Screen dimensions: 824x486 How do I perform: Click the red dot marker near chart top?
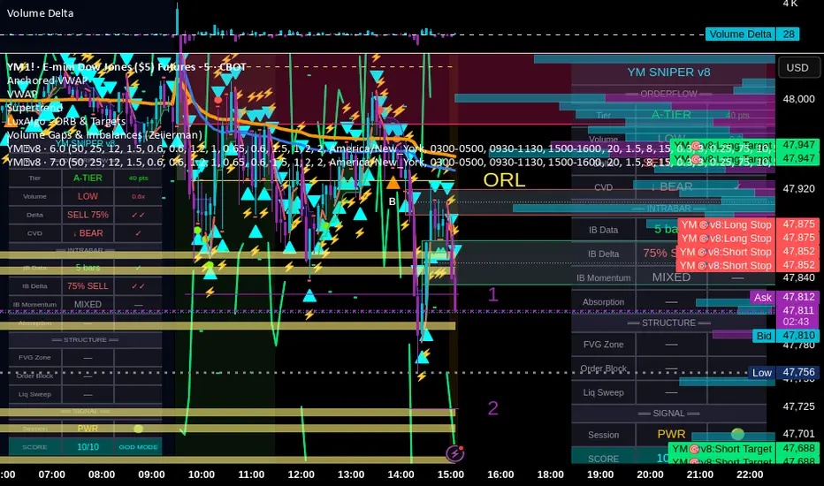[x=218, y=99]
